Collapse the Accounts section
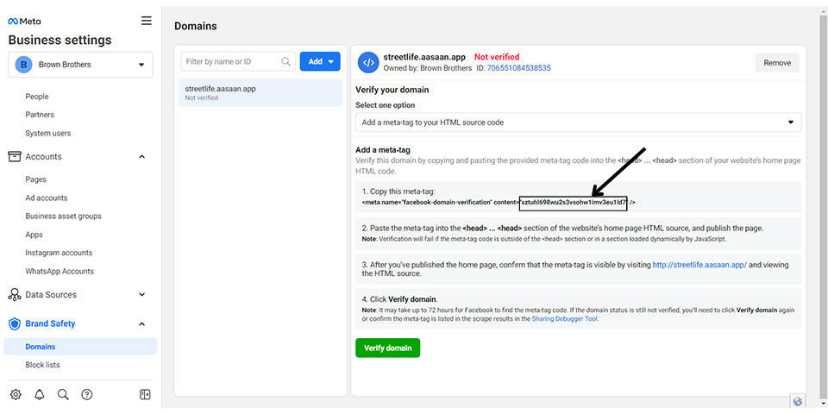This screenshot has width=828, height=414. [x=141, y=157]
